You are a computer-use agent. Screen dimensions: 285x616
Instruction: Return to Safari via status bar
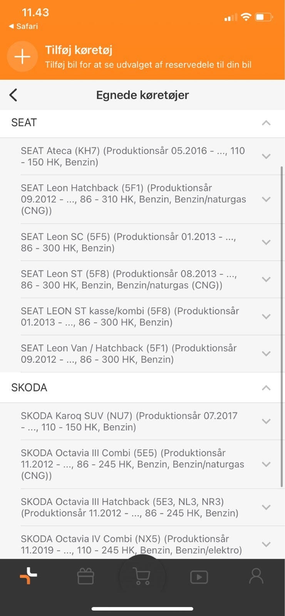(x=24, y=26)
